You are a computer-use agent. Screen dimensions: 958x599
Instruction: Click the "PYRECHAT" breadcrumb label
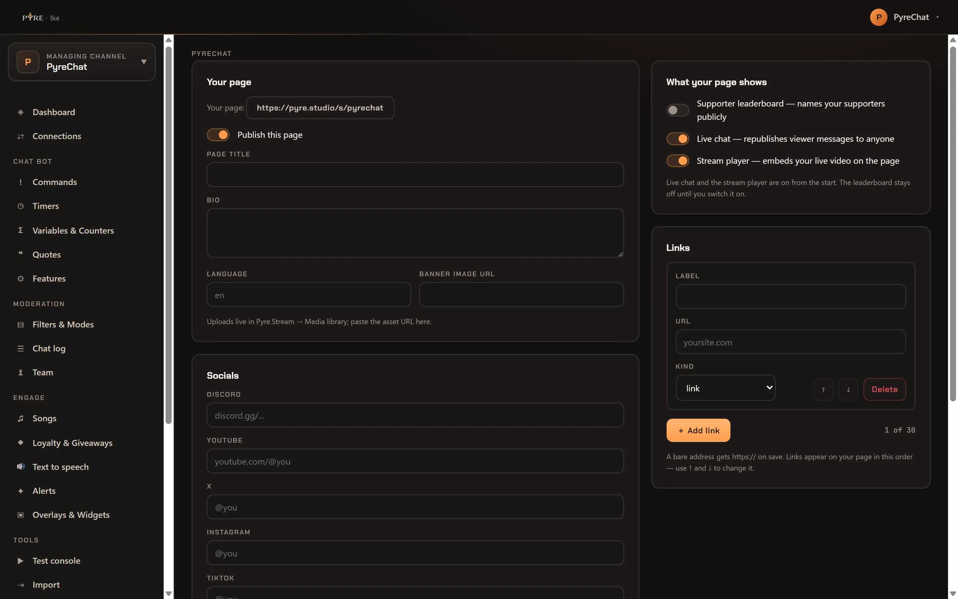212,54
